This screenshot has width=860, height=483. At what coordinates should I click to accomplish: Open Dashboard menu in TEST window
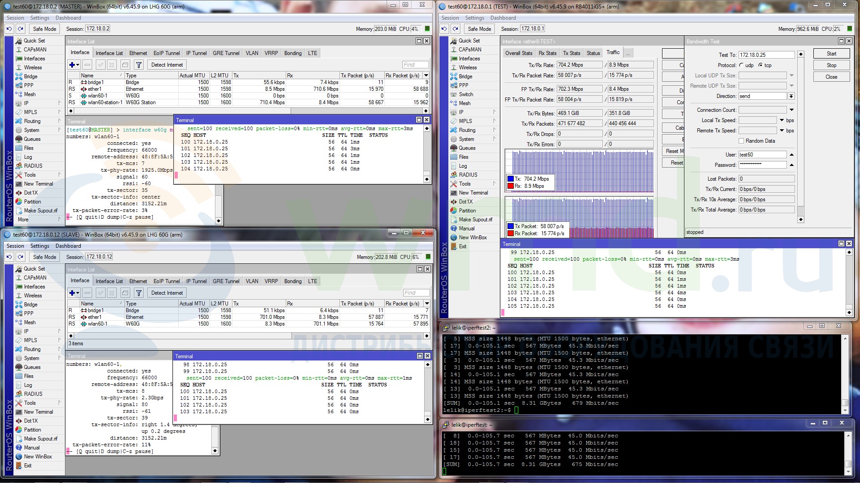(503, 18)
